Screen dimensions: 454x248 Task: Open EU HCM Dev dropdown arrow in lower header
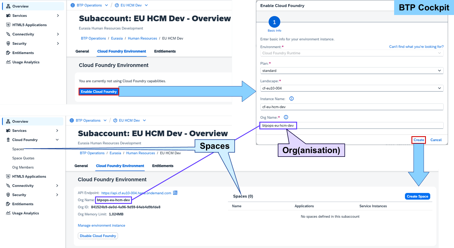coord(144,120)
